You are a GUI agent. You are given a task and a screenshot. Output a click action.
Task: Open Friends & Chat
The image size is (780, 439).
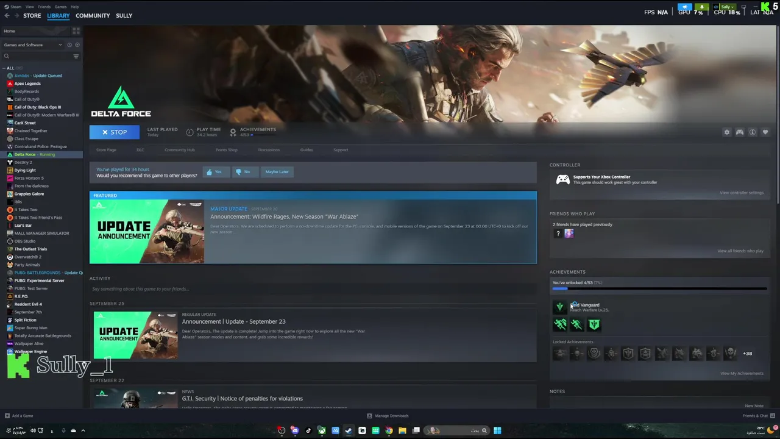(x=759, y=416)
